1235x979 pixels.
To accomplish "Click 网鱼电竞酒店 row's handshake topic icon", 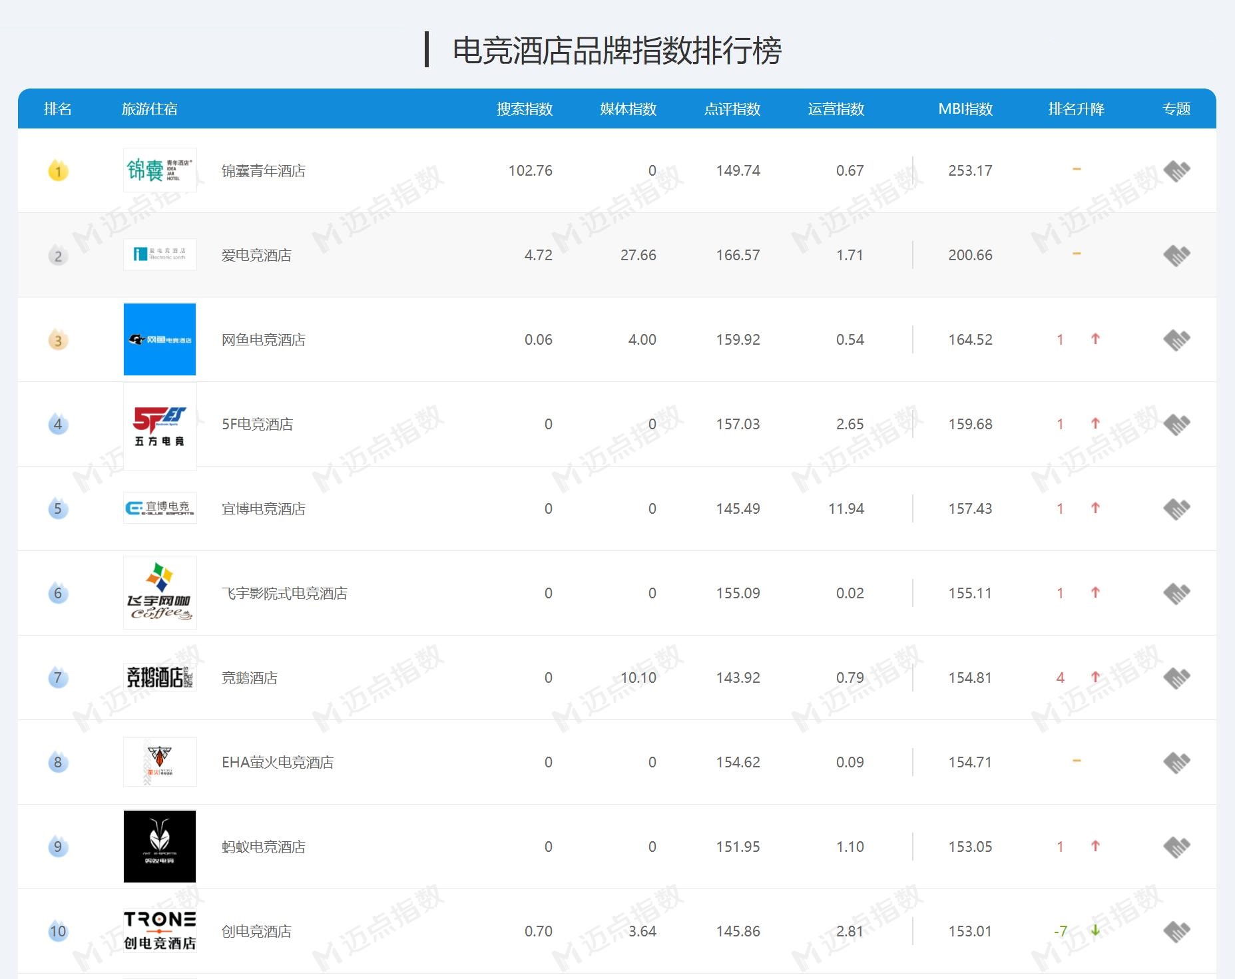I will (1176, 340).
